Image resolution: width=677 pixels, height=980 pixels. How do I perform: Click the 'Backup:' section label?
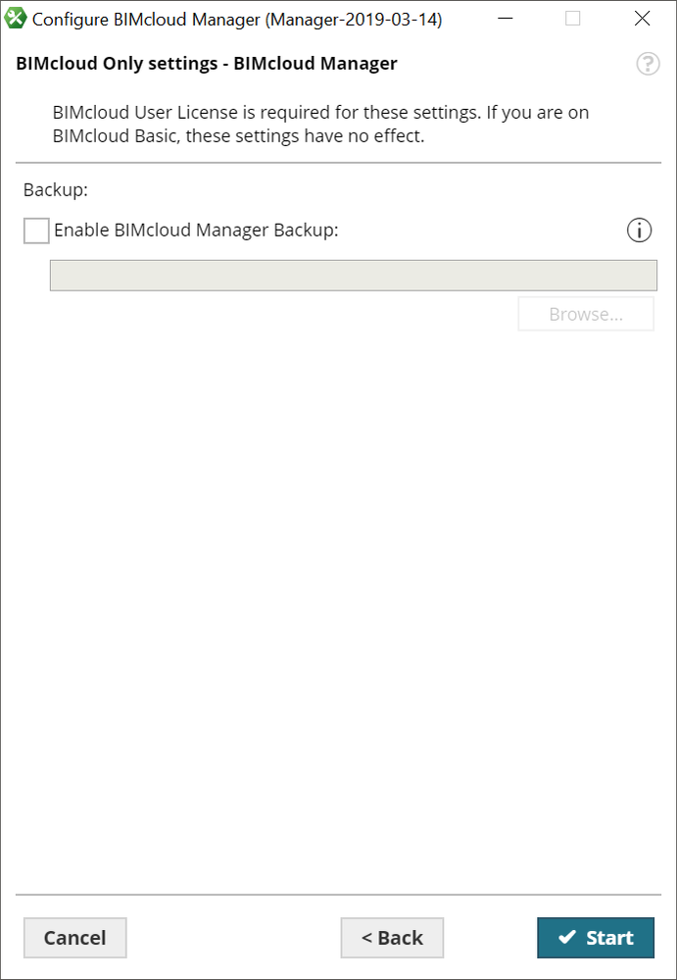click(x=56, y=189)
